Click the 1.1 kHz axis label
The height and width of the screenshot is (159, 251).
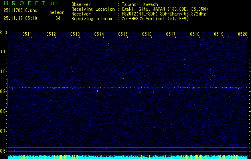pyautogui.click(x=3, y=52)
